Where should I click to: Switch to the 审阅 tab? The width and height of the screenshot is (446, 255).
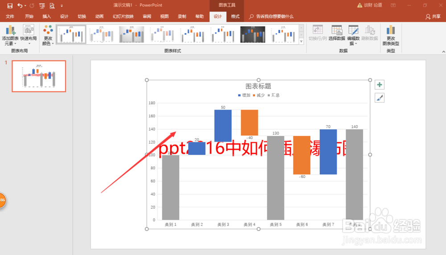tap(147, 16)
